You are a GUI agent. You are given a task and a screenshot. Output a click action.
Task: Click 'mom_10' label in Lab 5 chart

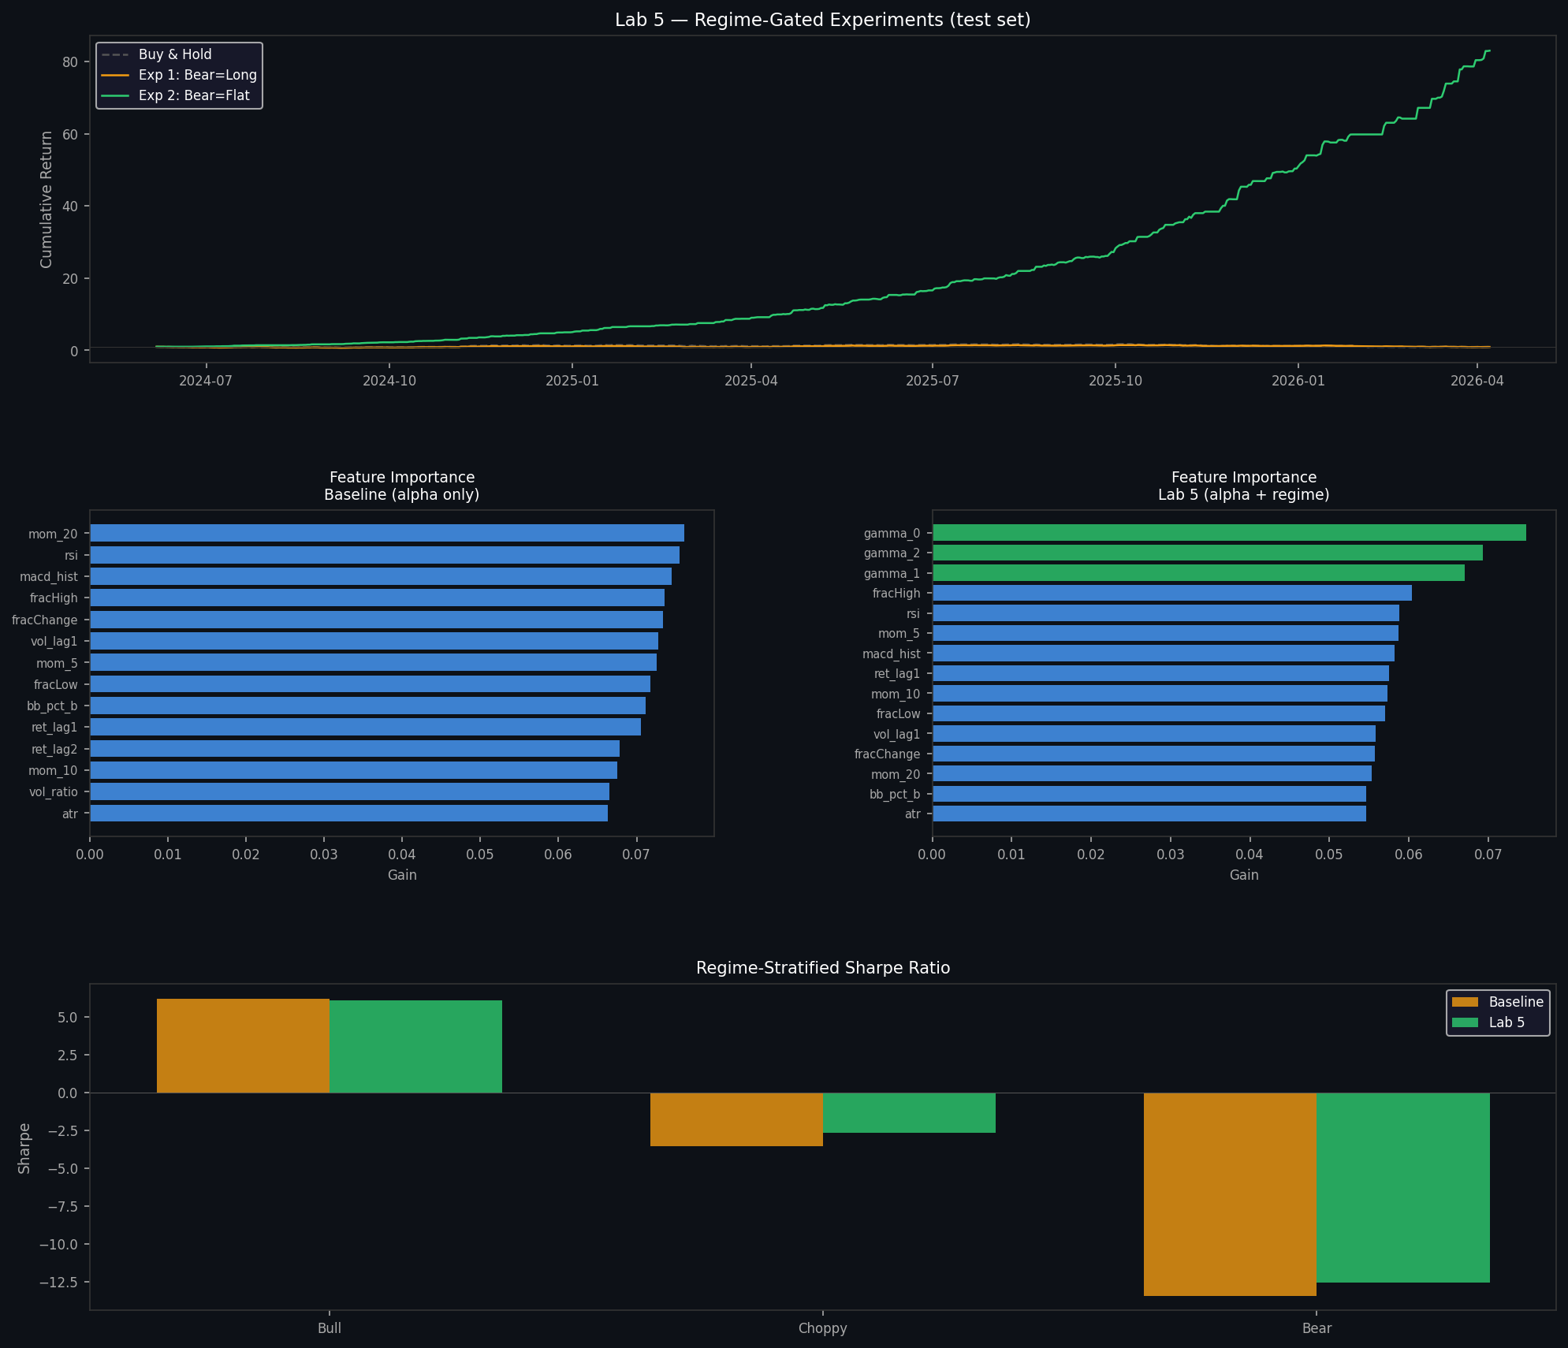click(896, 694)
